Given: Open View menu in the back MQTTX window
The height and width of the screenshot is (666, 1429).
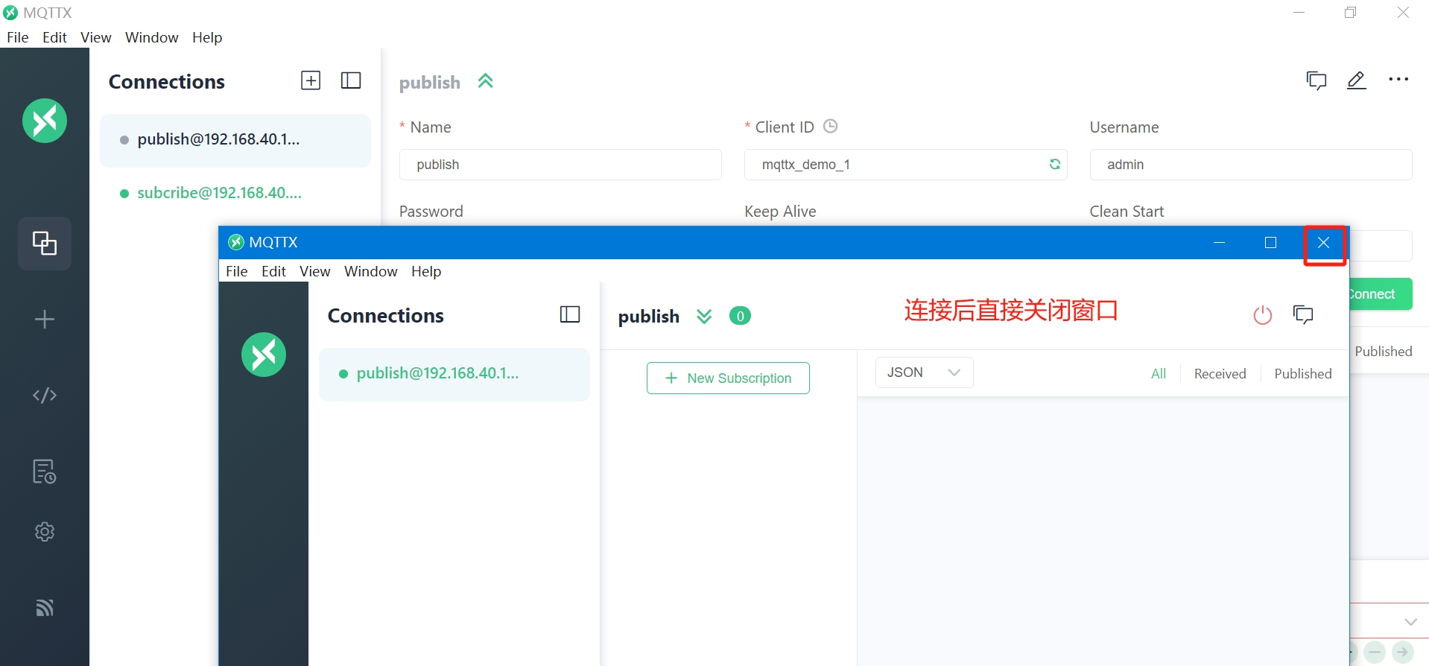Looking at the screenshot, I should [x=96, y=37].
